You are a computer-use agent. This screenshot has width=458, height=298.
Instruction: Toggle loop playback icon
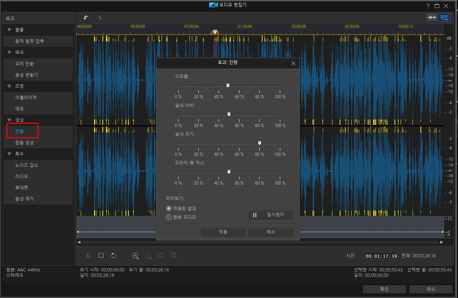click(x=114, y=256)
